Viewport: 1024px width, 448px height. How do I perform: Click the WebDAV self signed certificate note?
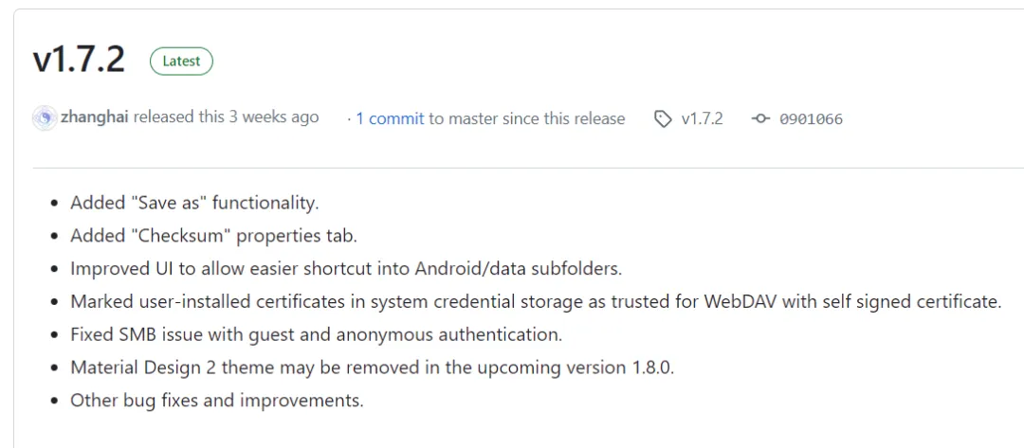coord(536,301)
